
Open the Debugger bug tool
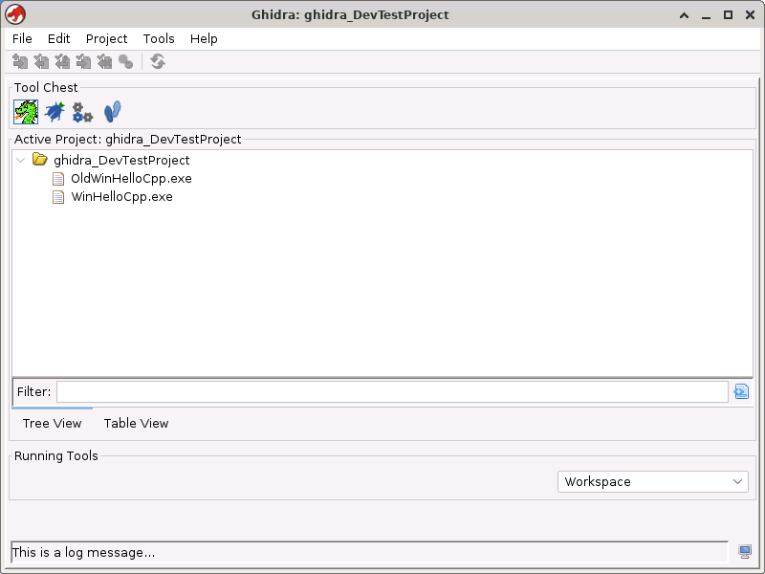click(55, 112)
